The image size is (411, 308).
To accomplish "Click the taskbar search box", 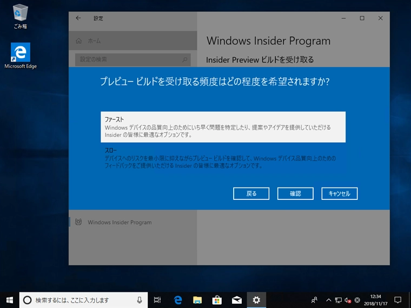I will point(83,300).
